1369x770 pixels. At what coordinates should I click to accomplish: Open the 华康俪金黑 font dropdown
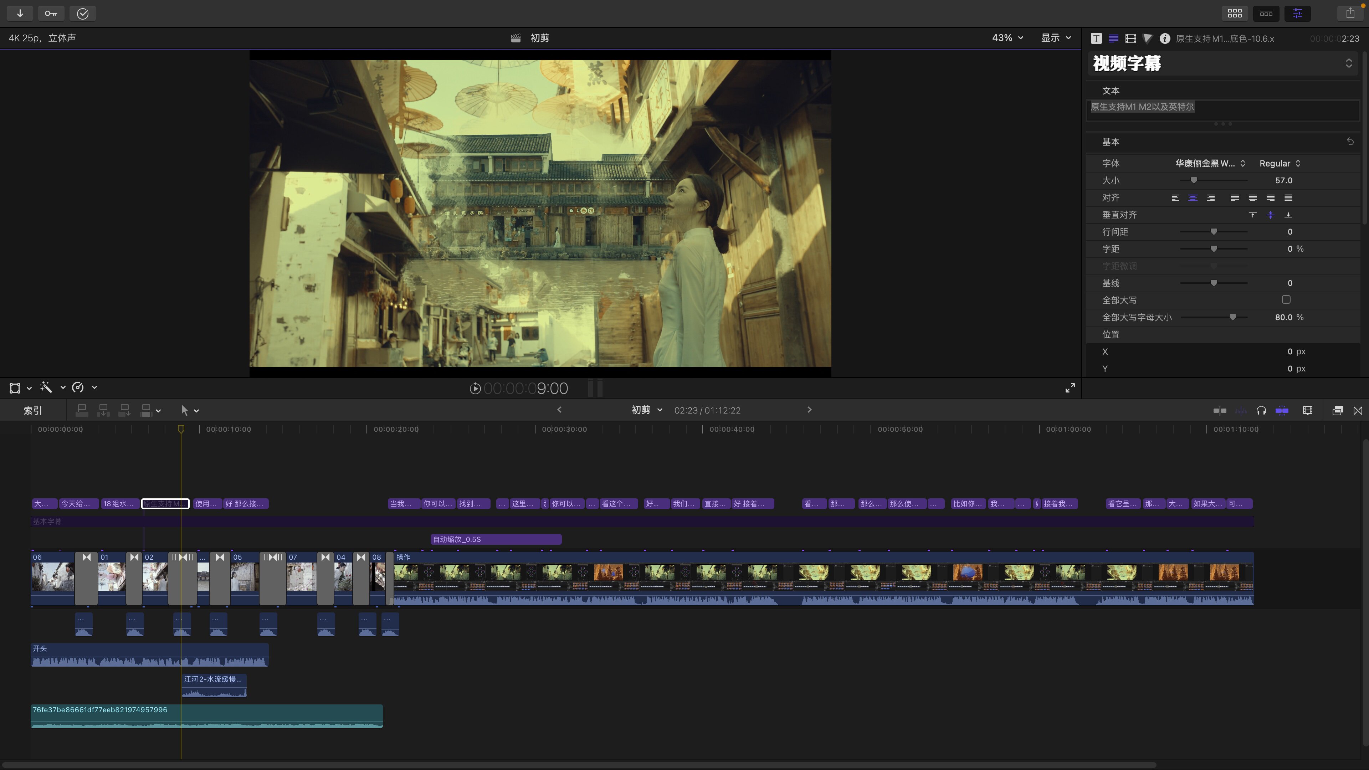[1210, 163]
